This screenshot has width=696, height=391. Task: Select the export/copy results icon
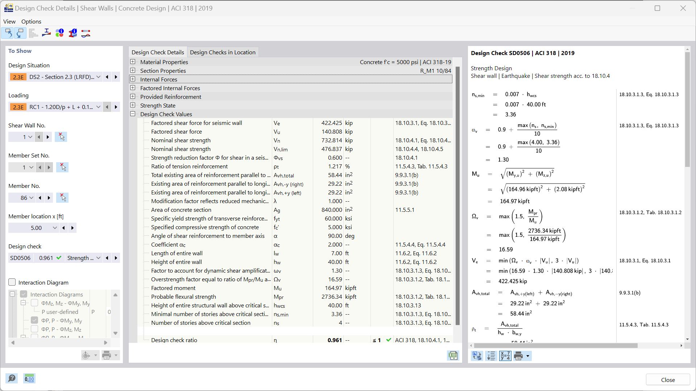click(x=453, y=355)
